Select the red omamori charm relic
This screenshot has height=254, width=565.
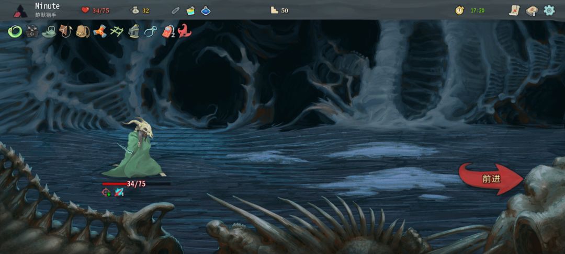[167, 31]
